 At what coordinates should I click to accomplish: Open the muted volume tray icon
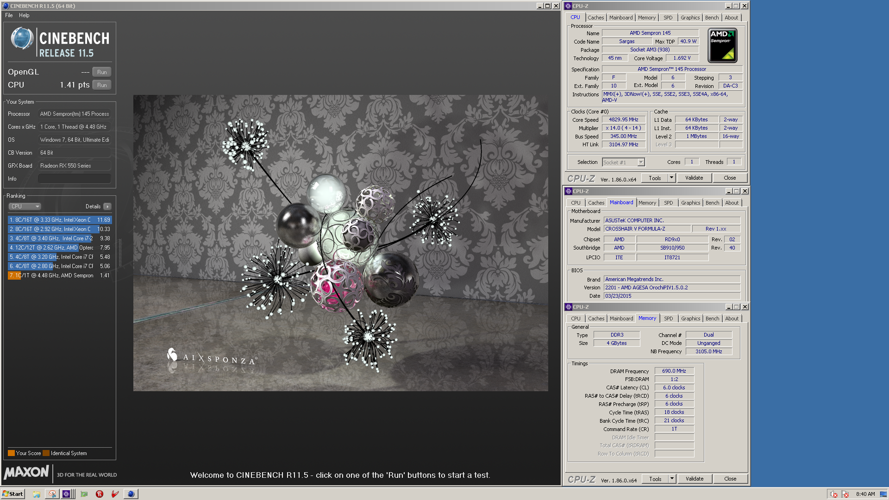[834, 494]
